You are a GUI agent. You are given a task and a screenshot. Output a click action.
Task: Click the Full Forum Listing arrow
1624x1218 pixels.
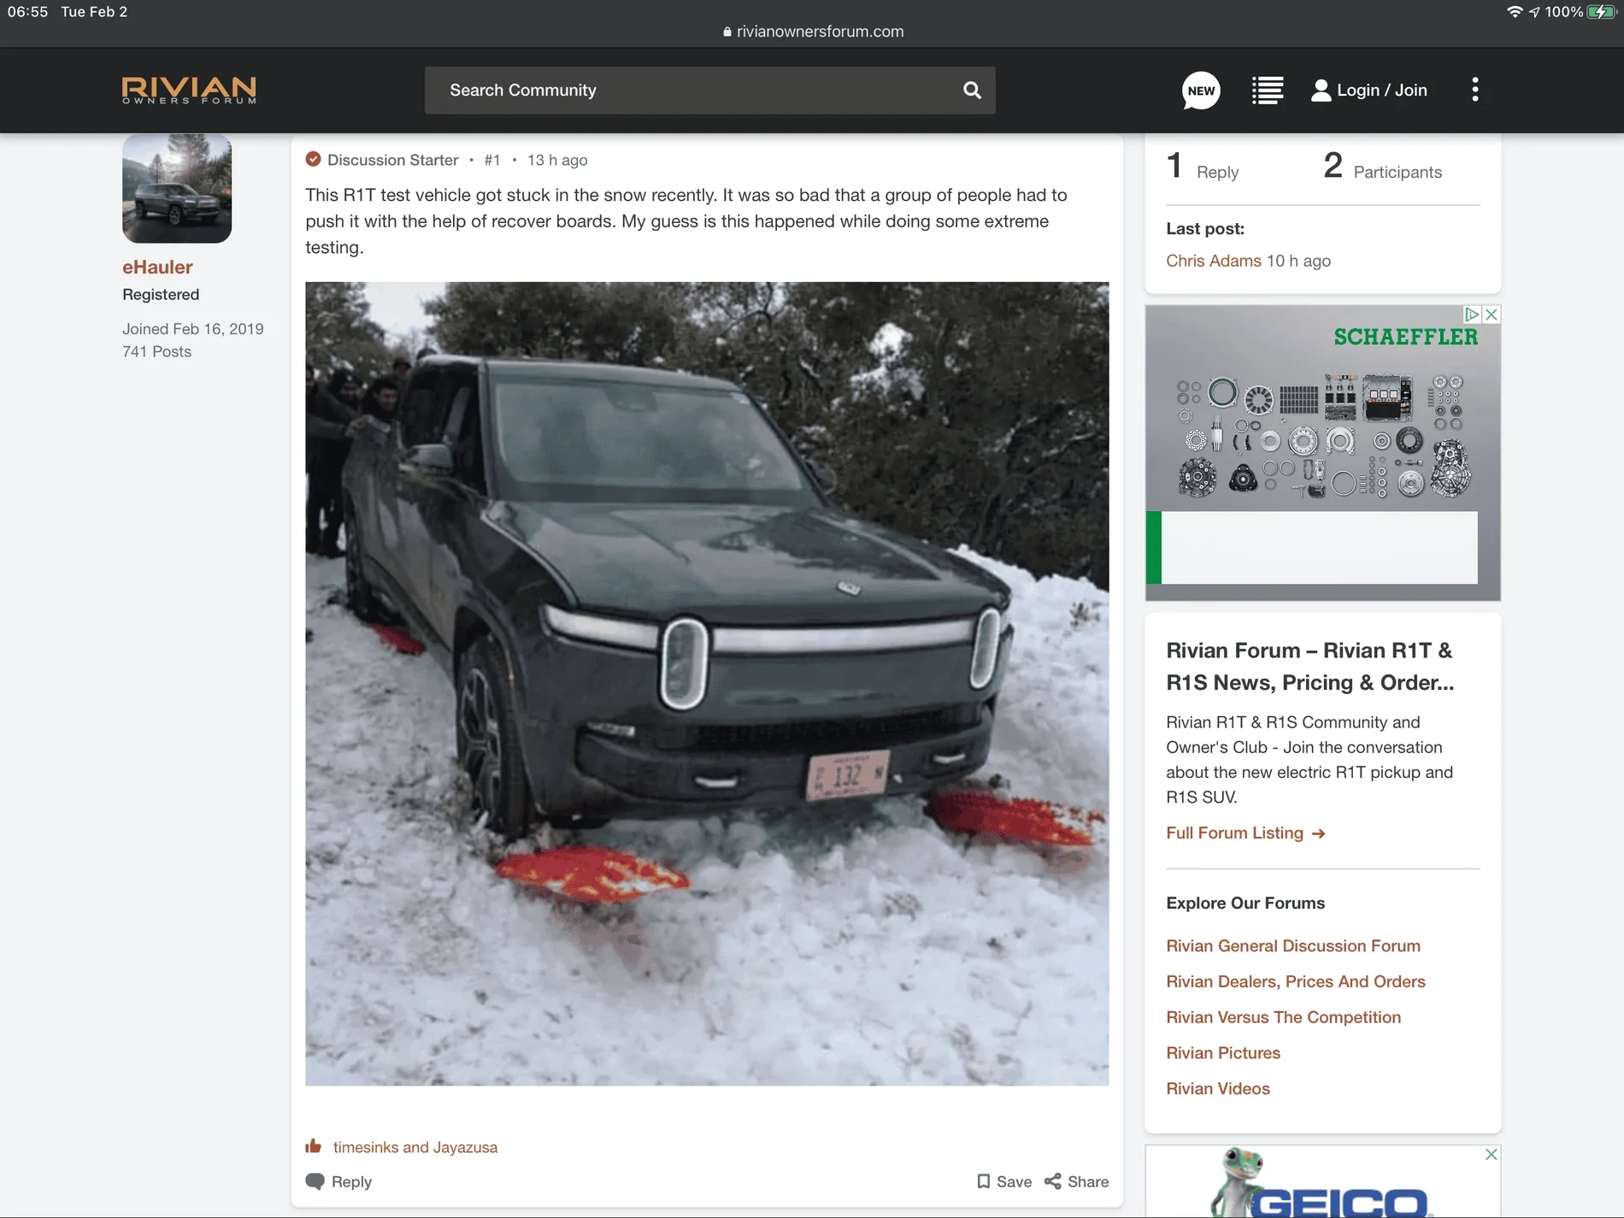[x=1318, y=833]
